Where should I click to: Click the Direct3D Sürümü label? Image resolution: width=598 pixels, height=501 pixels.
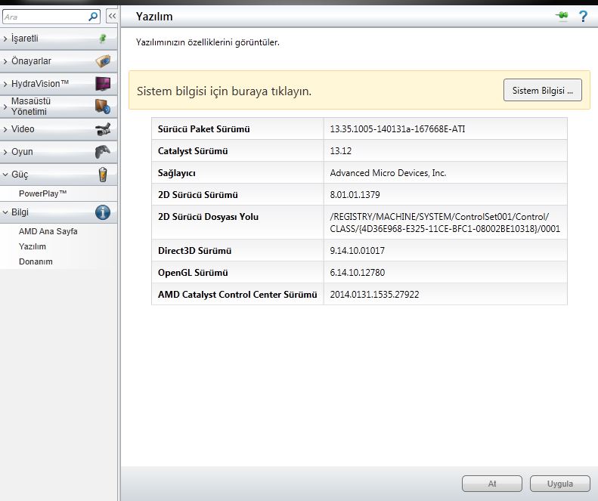[194, 251]
